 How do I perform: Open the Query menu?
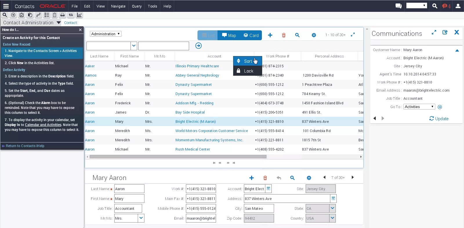pos(137,6)
